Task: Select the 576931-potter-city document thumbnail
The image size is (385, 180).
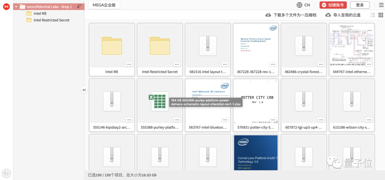Action: point(256,101)
